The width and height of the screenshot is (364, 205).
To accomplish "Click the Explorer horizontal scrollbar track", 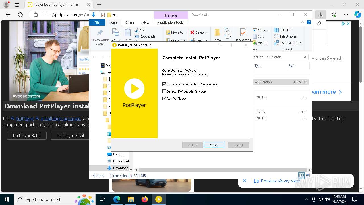I will 223,170.
